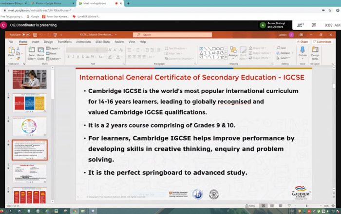Click the PowerPoint Search box

172,34
